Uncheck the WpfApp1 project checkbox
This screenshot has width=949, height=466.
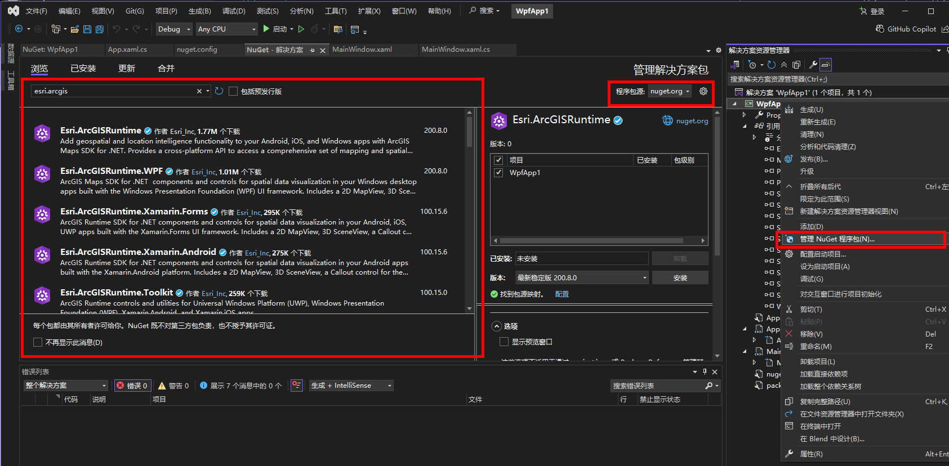click(x=498, y=173)
